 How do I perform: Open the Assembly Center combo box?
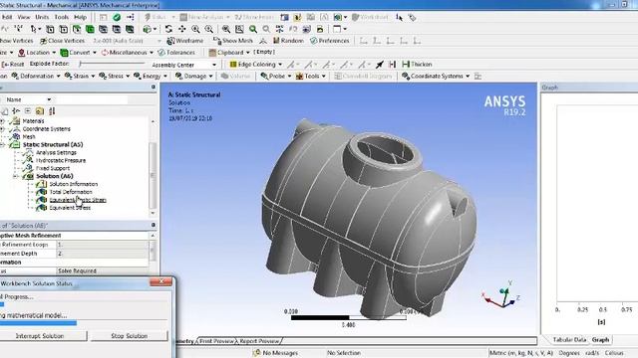click(x=183, y=65)
